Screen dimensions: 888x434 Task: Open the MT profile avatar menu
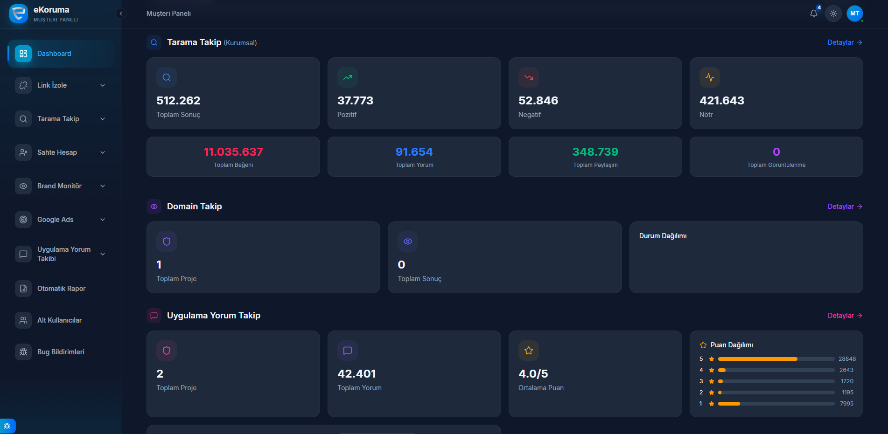click(855, 14)
